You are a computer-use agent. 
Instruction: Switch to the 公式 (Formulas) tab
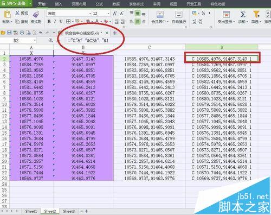99,4
